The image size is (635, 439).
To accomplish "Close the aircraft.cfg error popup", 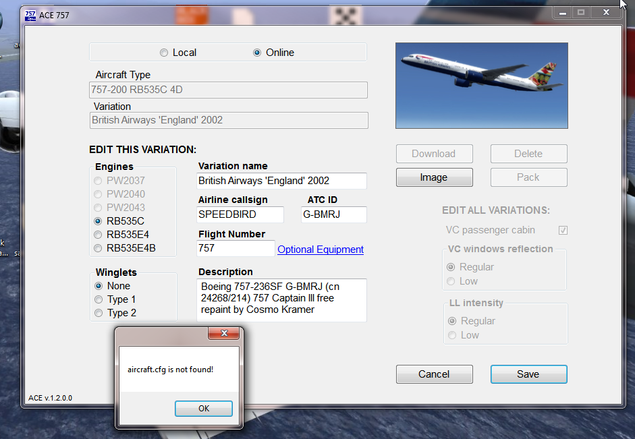I will point(224,333).
